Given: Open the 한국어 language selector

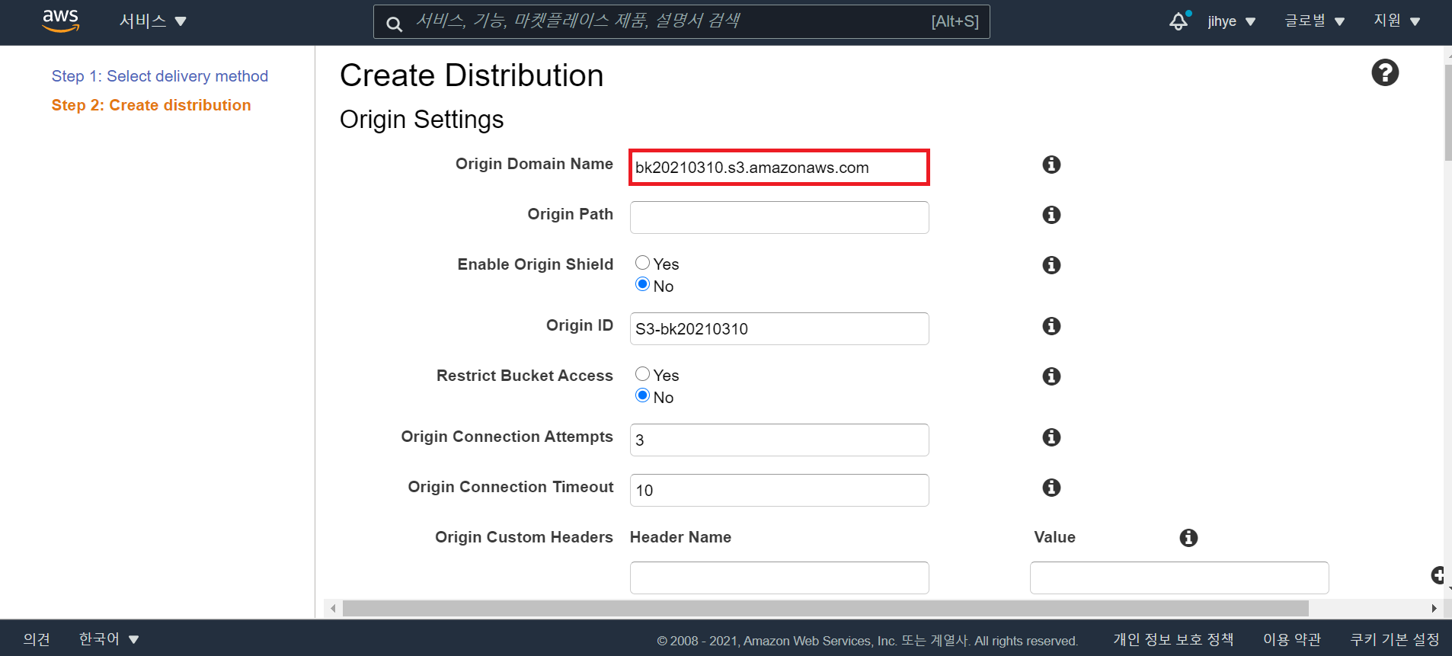Looking at the screenshot, I should (x=109, y=639).
